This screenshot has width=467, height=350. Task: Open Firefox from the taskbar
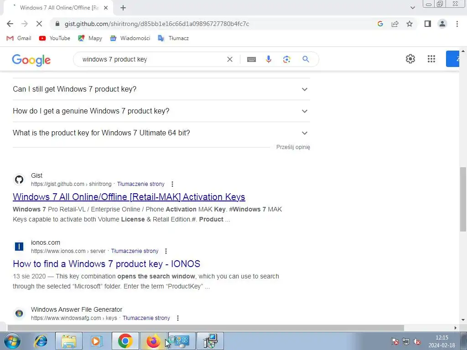click(153, 341)
